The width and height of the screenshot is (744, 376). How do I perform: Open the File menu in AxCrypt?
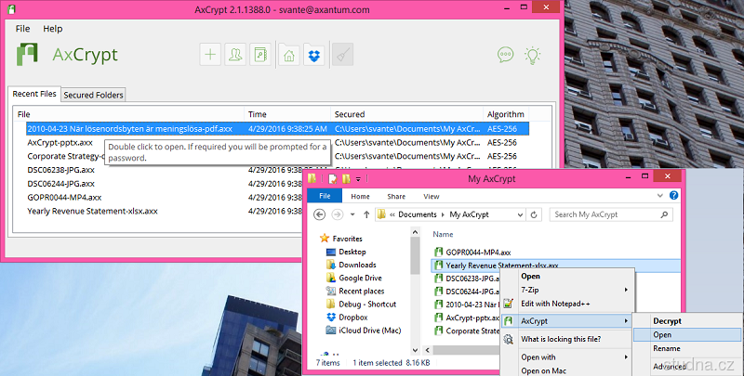click(23, 29)
